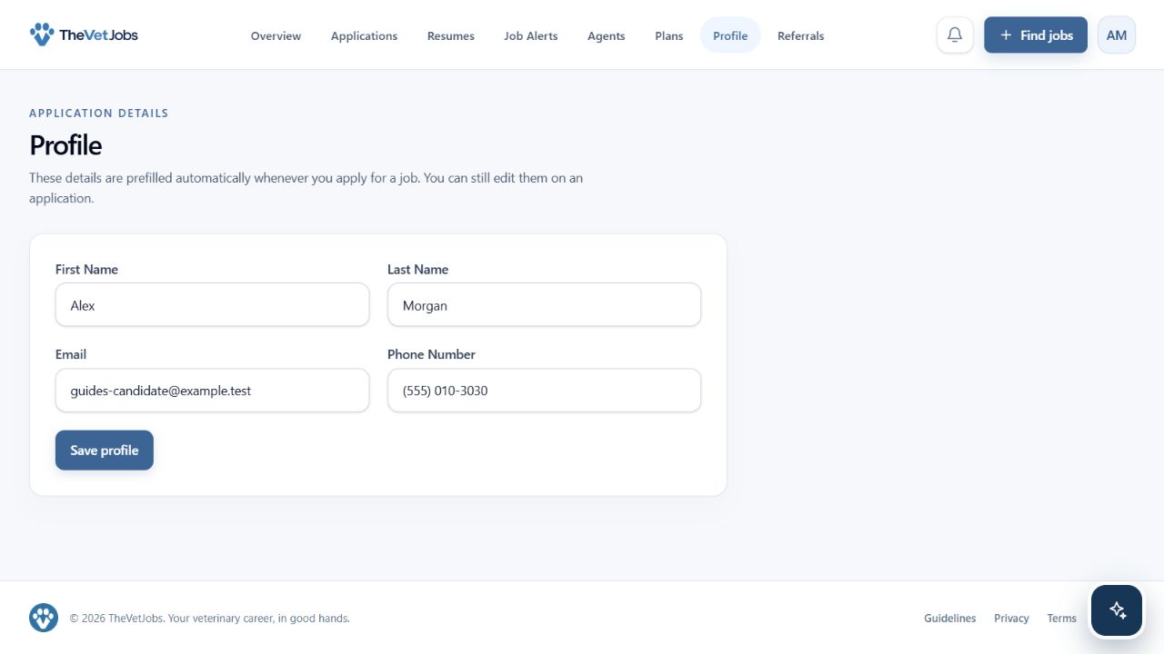Focus the Last Name field

coord(544,305)
